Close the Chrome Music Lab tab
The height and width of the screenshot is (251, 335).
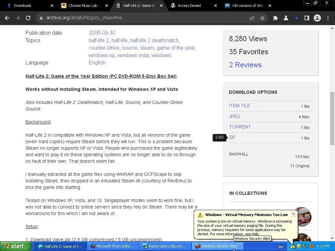pyautogui.click(x=107, y=6)
